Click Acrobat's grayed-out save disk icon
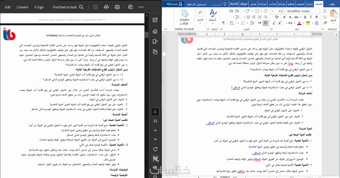 pyautogui.click(x=95, y=7)
